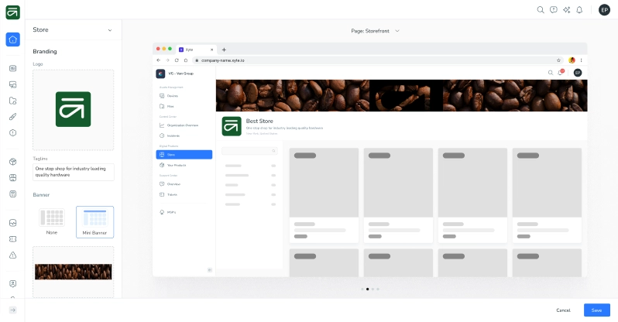Open the EP user avatar menu in header
The height and width of the screenshot is (322, 618).
tap(604, 10)
